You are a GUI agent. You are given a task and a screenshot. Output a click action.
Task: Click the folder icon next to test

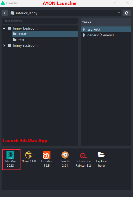click(x=15, y=40)
